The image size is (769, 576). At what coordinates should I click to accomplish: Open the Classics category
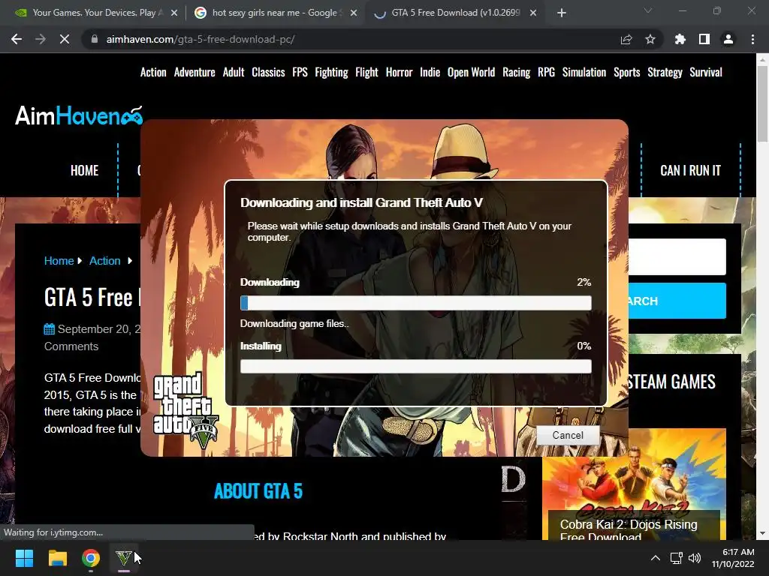click(268, 73)
